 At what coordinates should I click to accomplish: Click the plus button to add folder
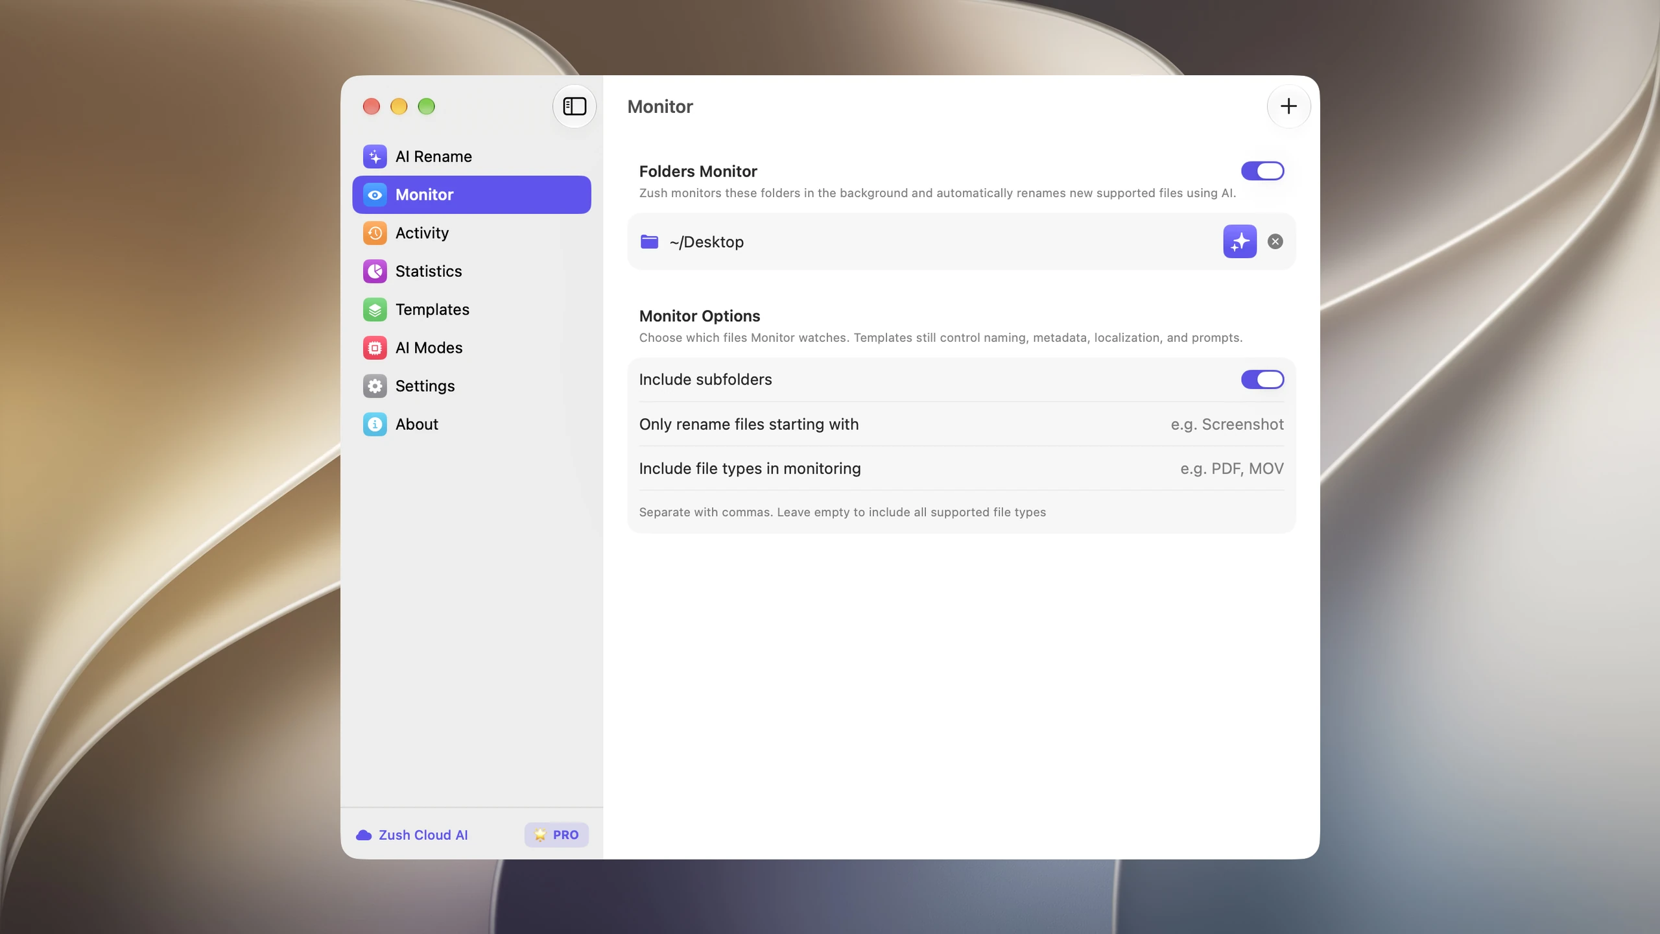[x=1288, y=106]
